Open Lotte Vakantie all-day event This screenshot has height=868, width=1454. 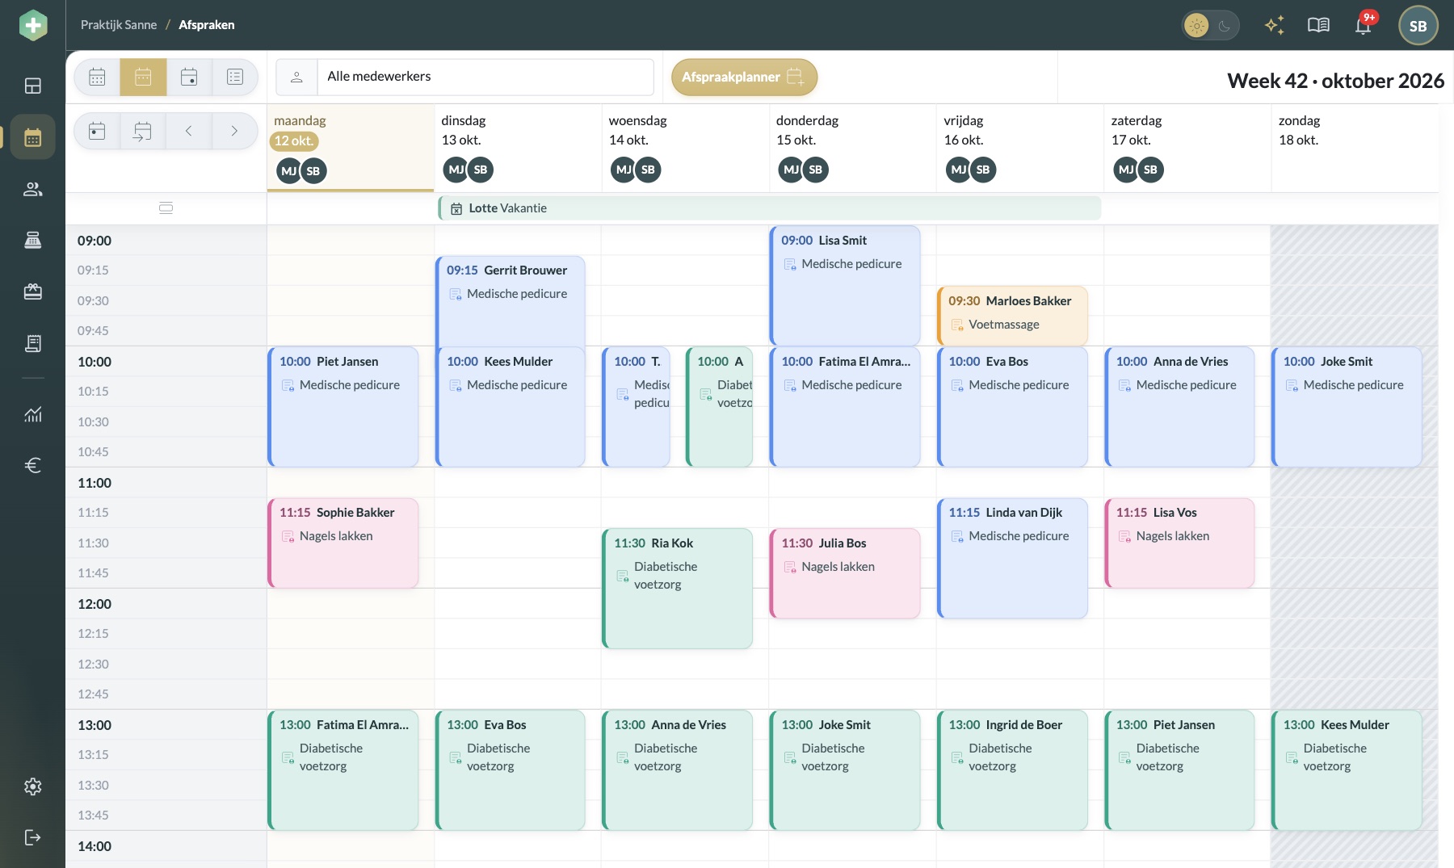coord(769,208)
